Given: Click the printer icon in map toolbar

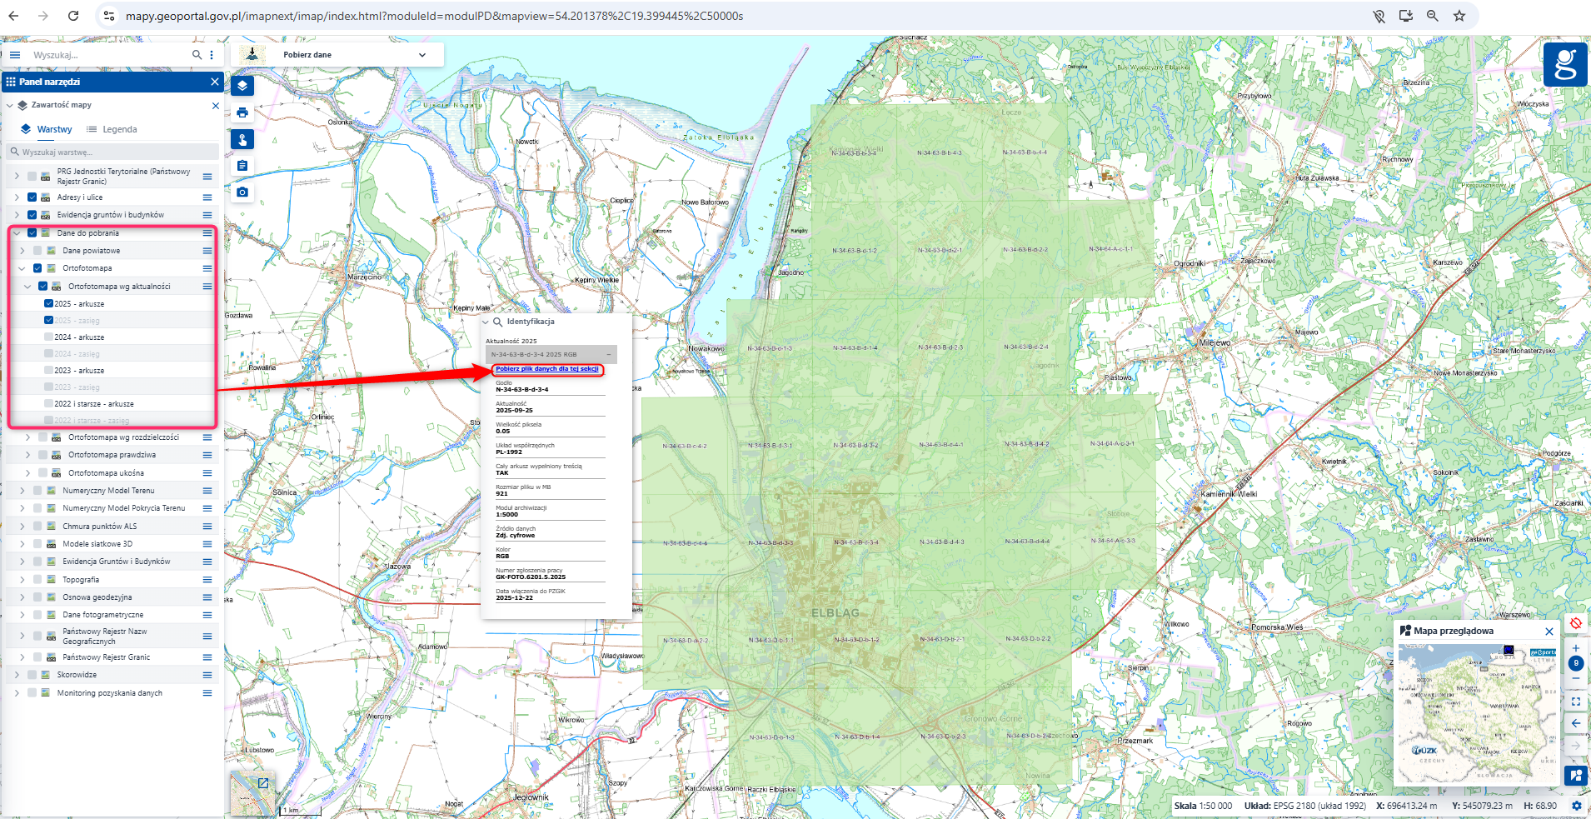Looking at the screenshot, I should coord(242,112).
